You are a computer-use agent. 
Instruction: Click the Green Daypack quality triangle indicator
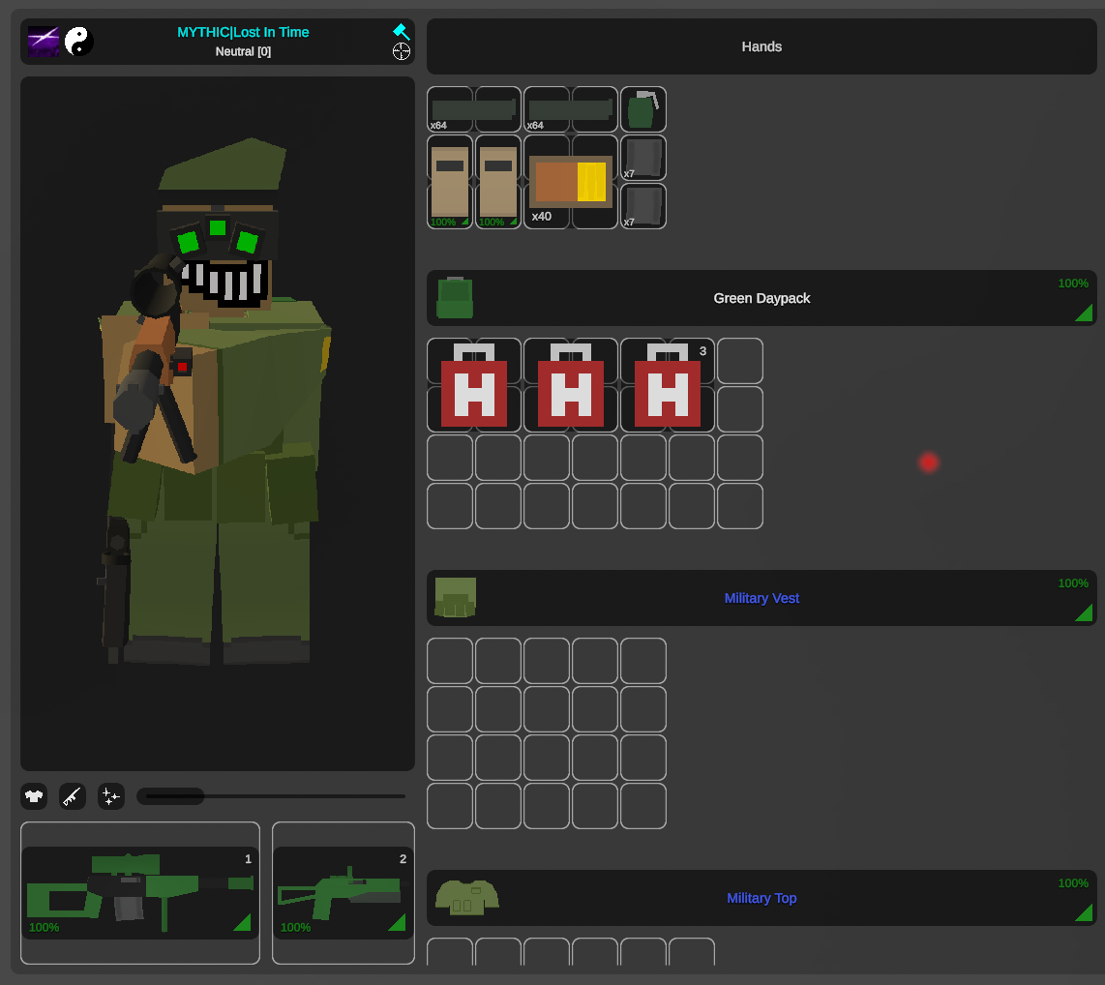[1084, 312]
